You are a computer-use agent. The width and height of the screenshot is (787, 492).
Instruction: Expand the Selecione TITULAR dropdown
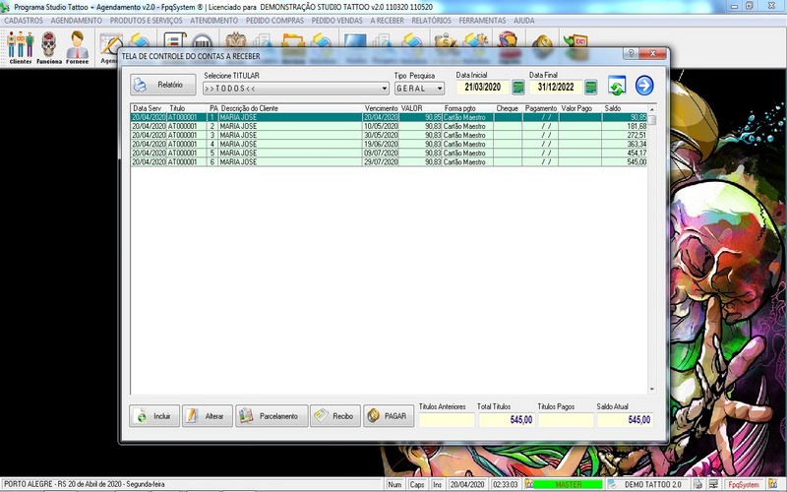(385, 89)
